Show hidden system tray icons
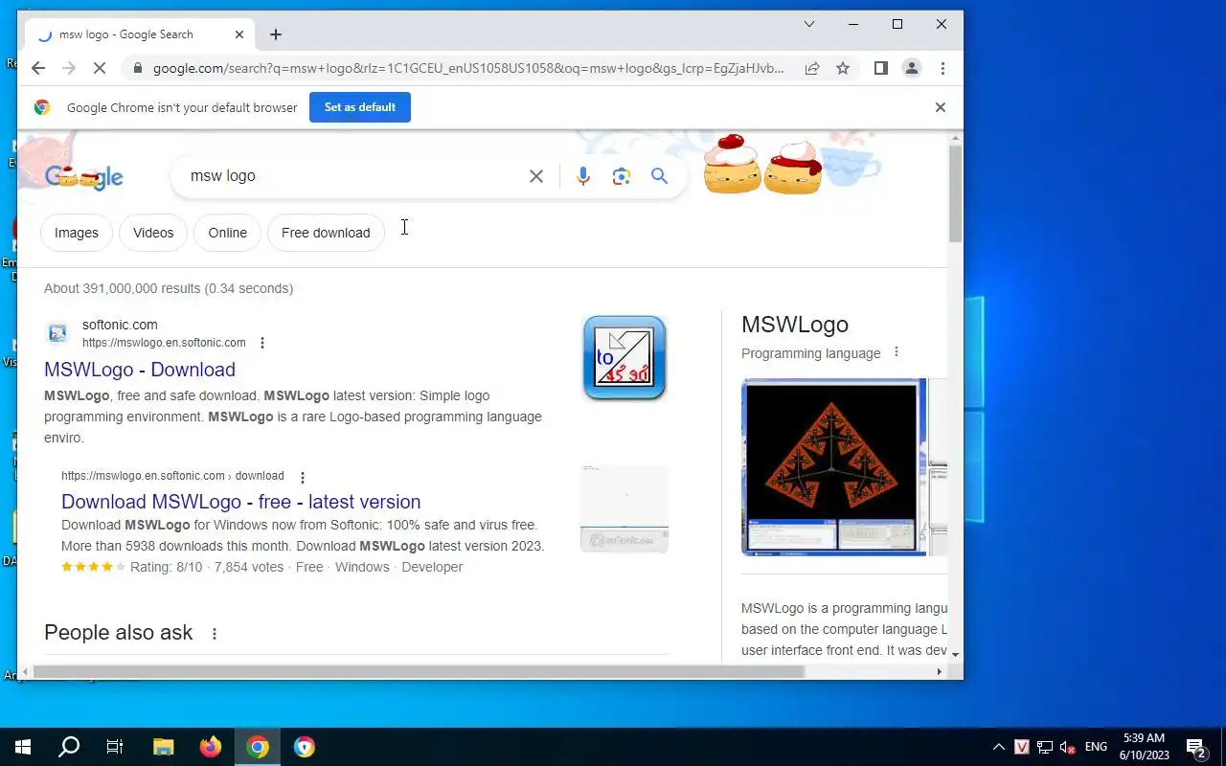1226x766 pixels. click(999, 747)
